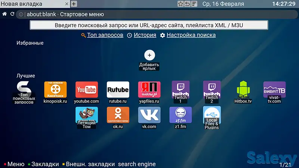This screenshot has height=168, width=299.
Task: Launch the youtube.com tile
Action: click(x=87, y=92)
